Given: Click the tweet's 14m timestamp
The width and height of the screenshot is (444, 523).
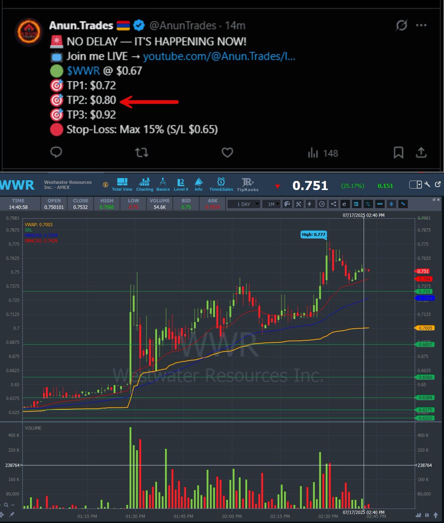Looking at the screenshot, I should [x=235, y=26].
